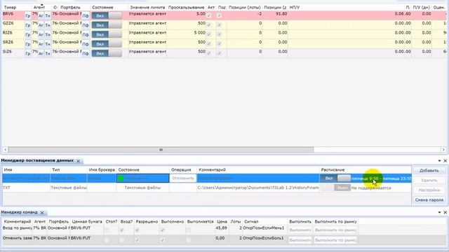Click the Аг button in GZZ6 row
This screenshot has width=449, height=252.
[x=41, y=25]
